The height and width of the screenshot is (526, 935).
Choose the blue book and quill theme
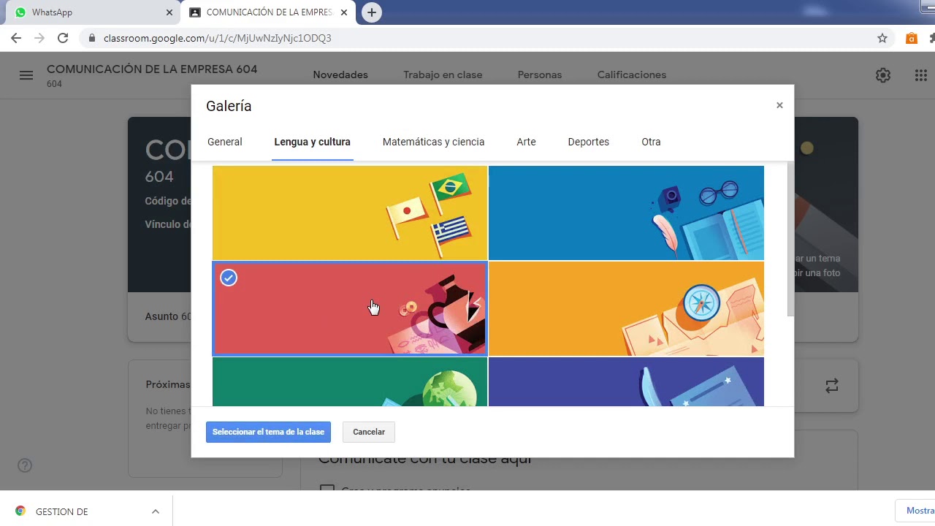(x=626, y=213)
